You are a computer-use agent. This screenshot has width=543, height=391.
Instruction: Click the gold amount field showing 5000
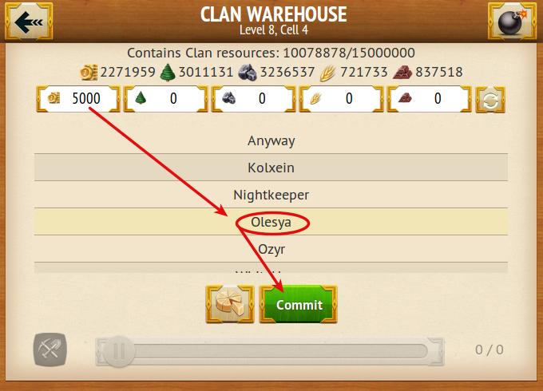tap(78, 99)
